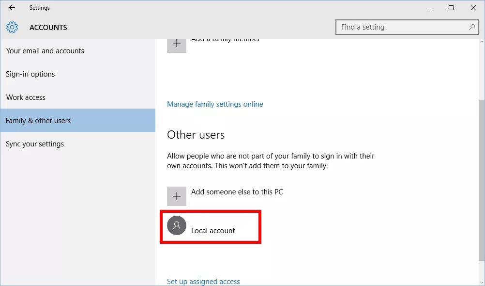The height and width of the screenshot is (286, 485).
Task: Switch to Sync your settings
Action: click(x=35, y=144)
